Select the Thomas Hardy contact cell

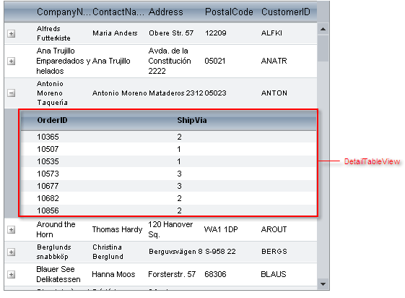click(117, 229)
